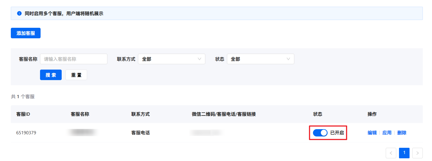Select page 1 in the pagination

pos(404,153)
